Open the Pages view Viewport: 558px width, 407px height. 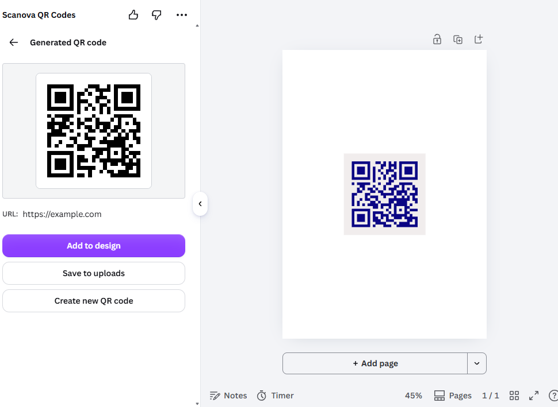[453, 396]
